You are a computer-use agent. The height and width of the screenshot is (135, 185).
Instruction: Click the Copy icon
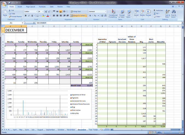coord(10,13)
